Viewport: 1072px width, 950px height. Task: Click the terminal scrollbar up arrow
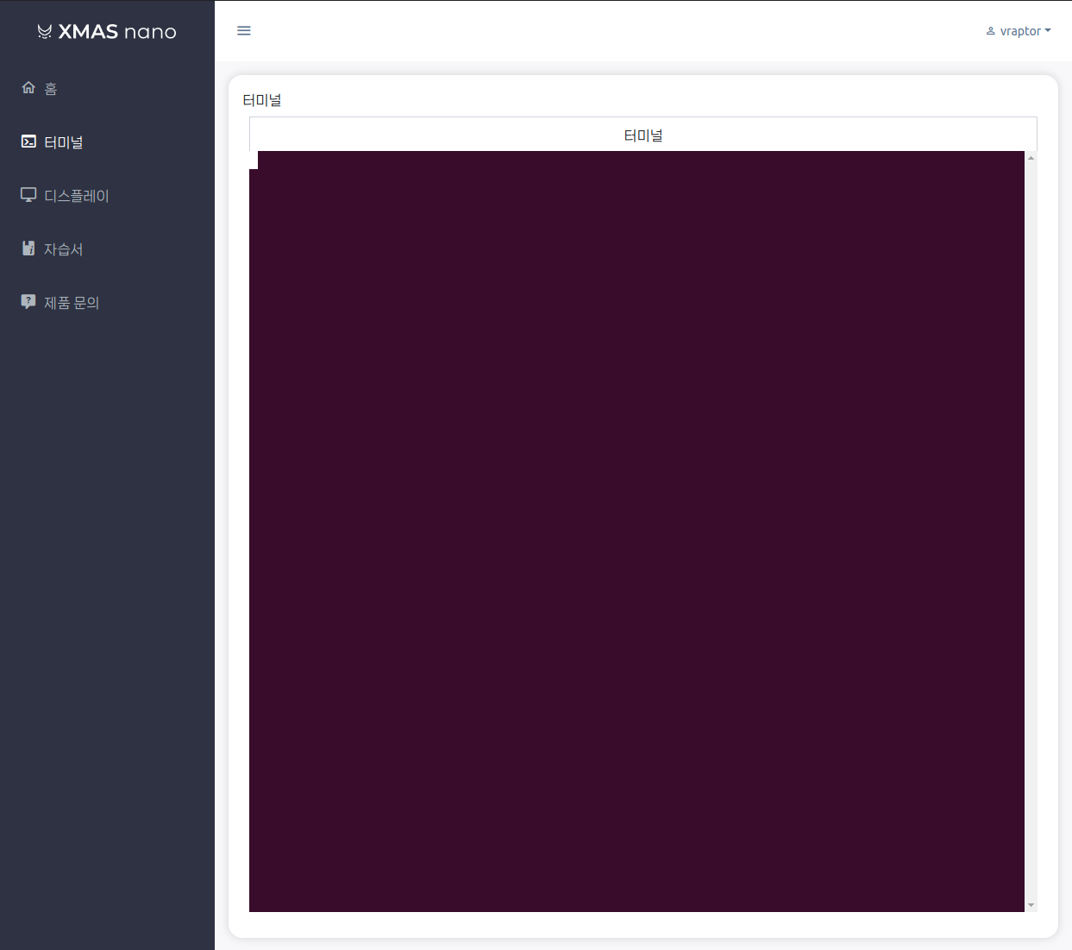1031,158
